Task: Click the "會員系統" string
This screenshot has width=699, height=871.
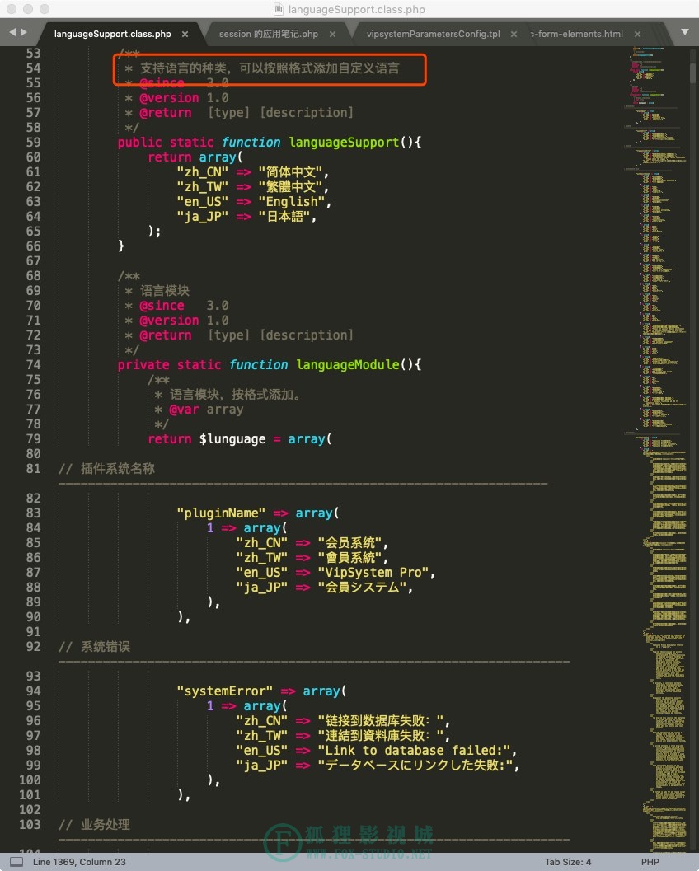Action: [350, 558]
